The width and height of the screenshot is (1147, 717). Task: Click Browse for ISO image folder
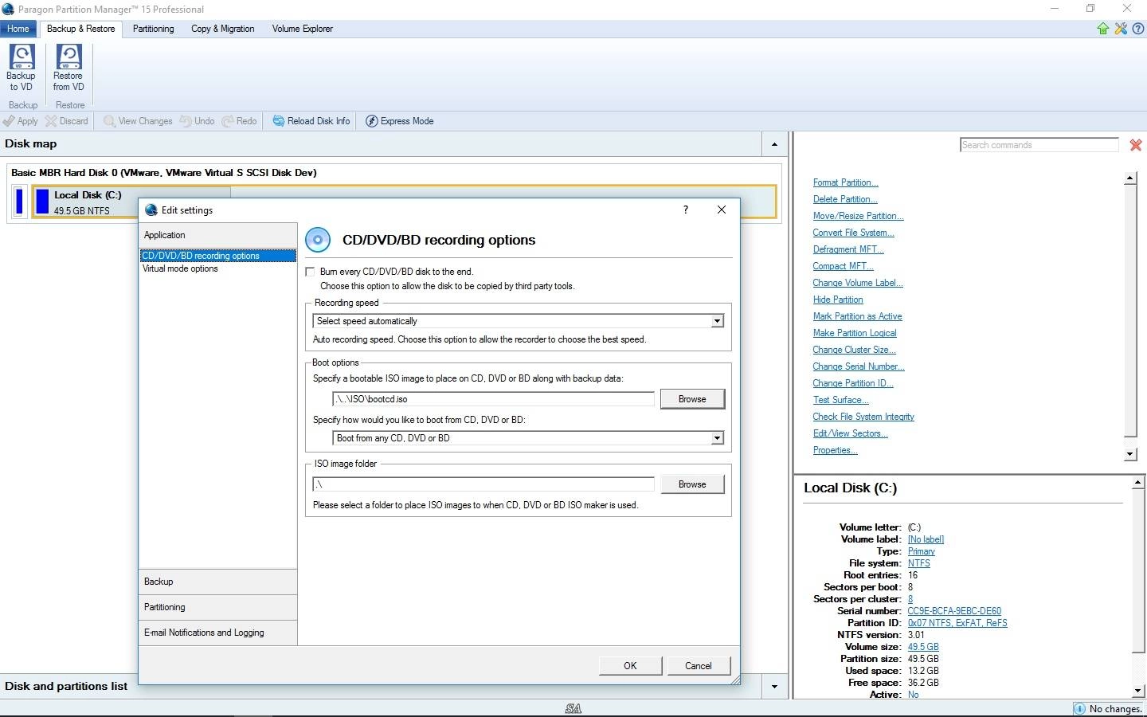tap(692, 484)
